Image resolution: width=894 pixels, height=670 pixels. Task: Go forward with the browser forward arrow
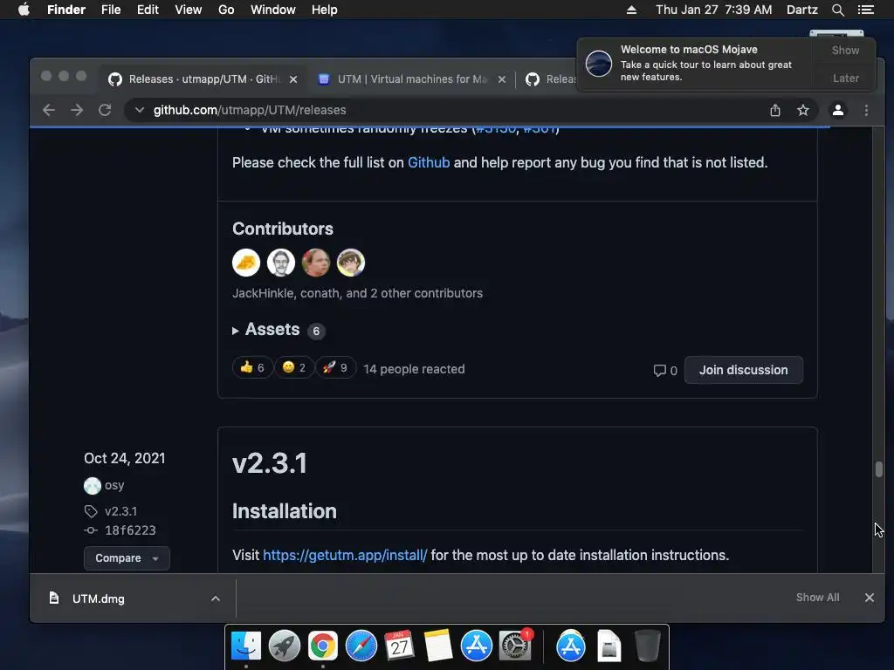(x=77, y=110)
